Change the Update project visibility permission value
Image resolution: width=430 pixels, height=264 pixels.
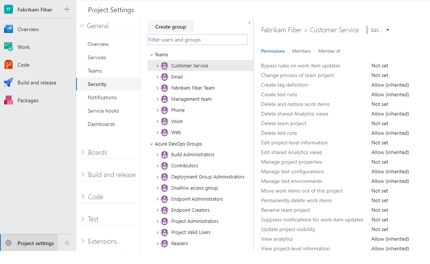click(x=379, y=229)
